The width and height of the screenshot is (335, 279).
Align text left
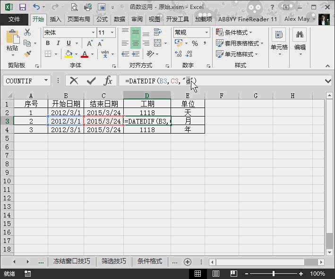pyautogui.click(x=125, y=43)
